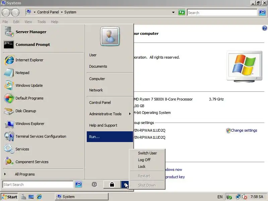
Task: Click the Start button
Action: click(x=10, y=197)
